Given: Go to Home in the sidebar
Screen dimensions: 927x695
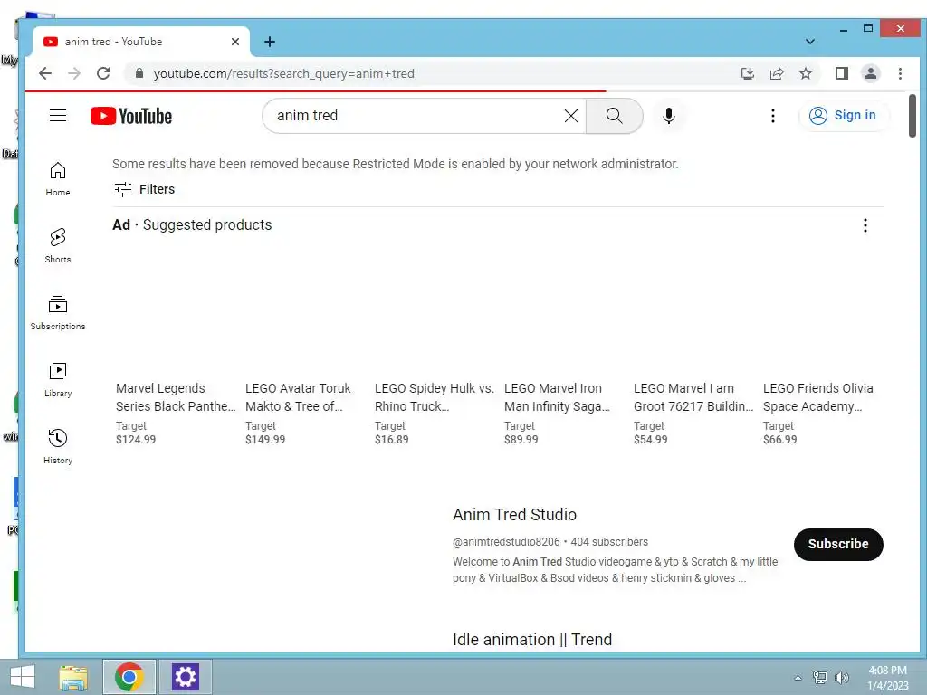Looking at the screenshot, I should click(58, 179).
